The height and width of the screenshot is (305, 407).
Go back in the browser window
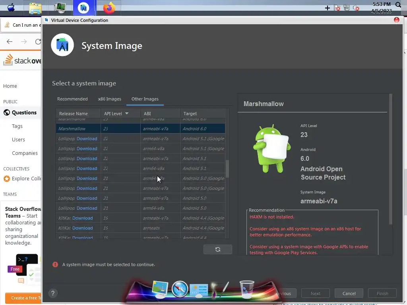tap(10, 41)
